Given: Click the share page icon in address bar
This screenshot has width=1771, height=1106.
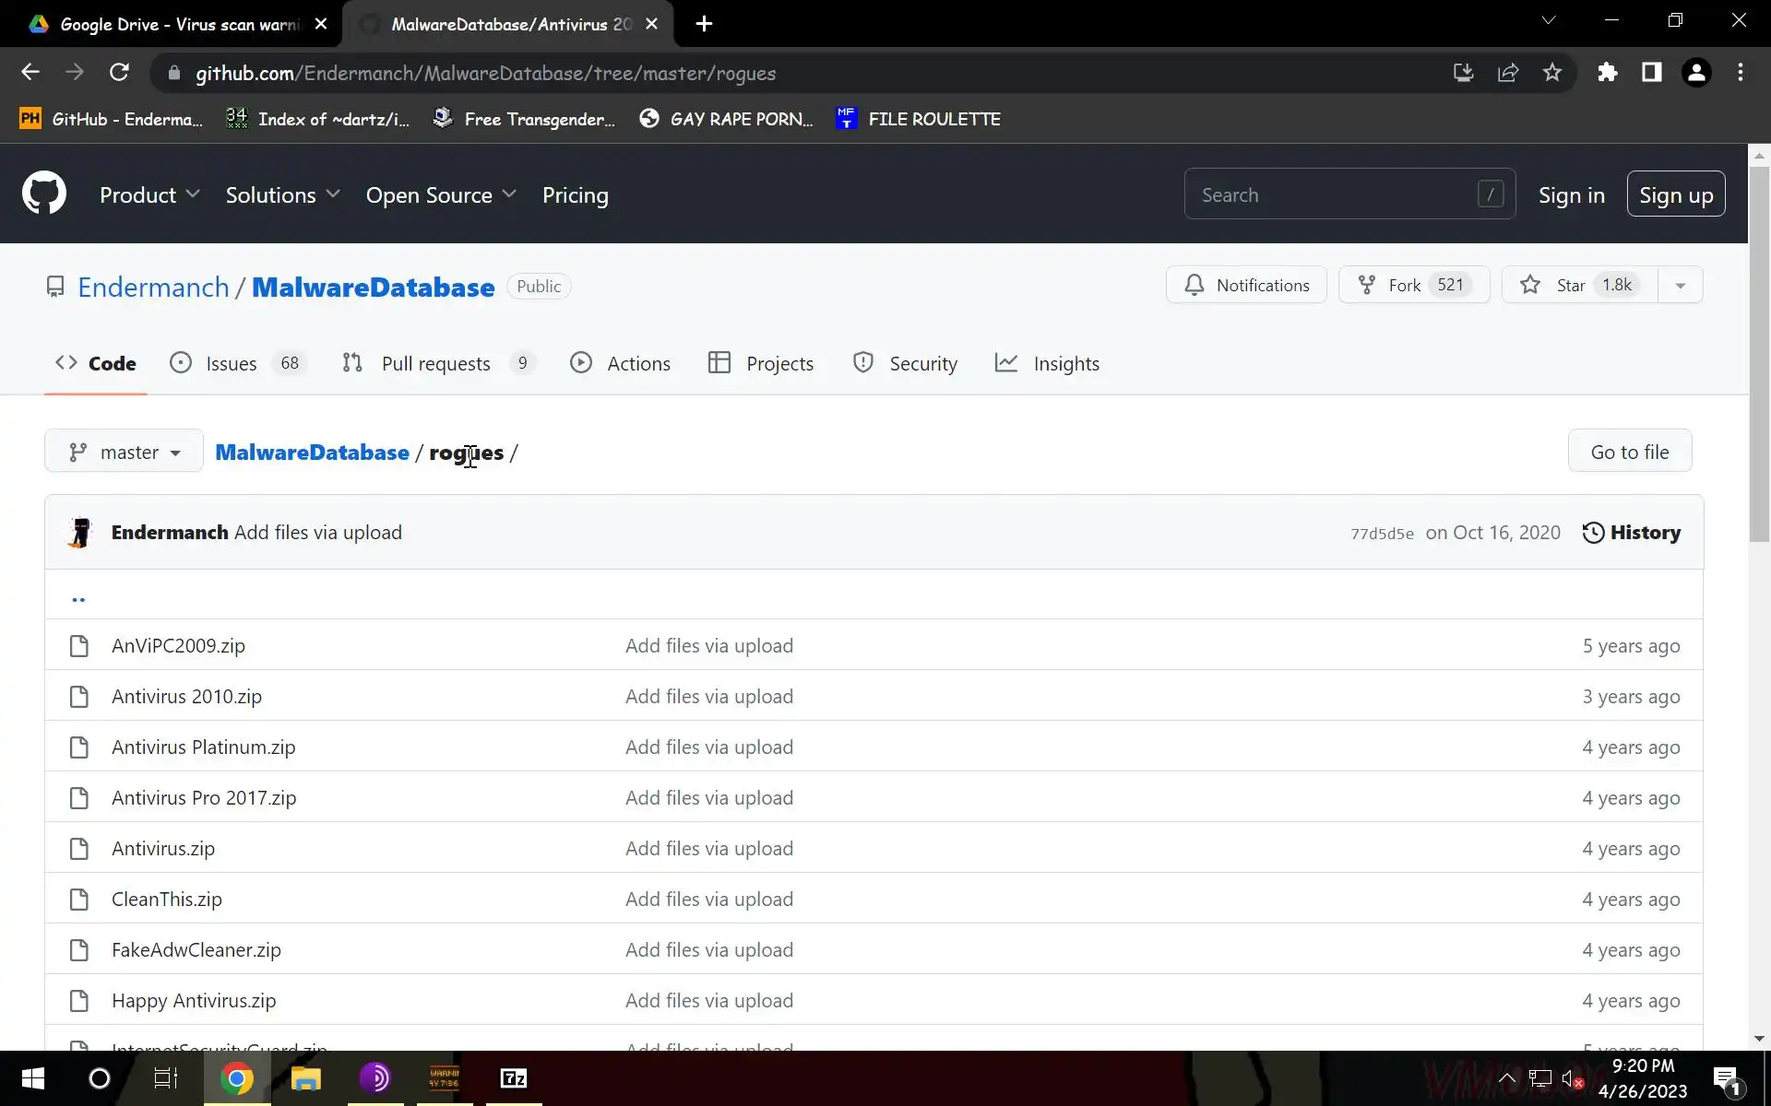Looking at the screenshot, I should tap(1508, 73).
